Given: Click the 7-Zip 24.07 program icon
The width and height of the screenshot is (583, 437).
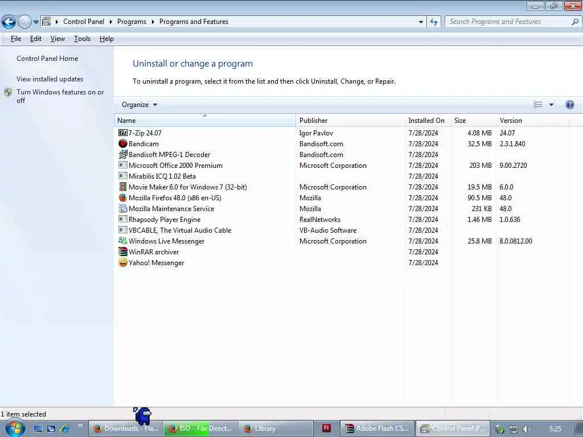Looking at the screenshot, I should pyautogui.click(x=123, y=133).
